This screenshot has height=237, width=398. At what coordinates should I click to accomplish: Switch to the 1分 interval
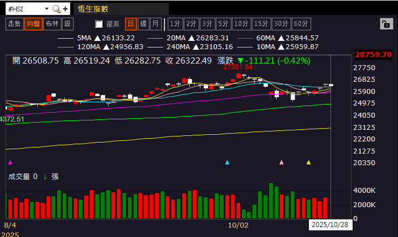pos(175,24)
